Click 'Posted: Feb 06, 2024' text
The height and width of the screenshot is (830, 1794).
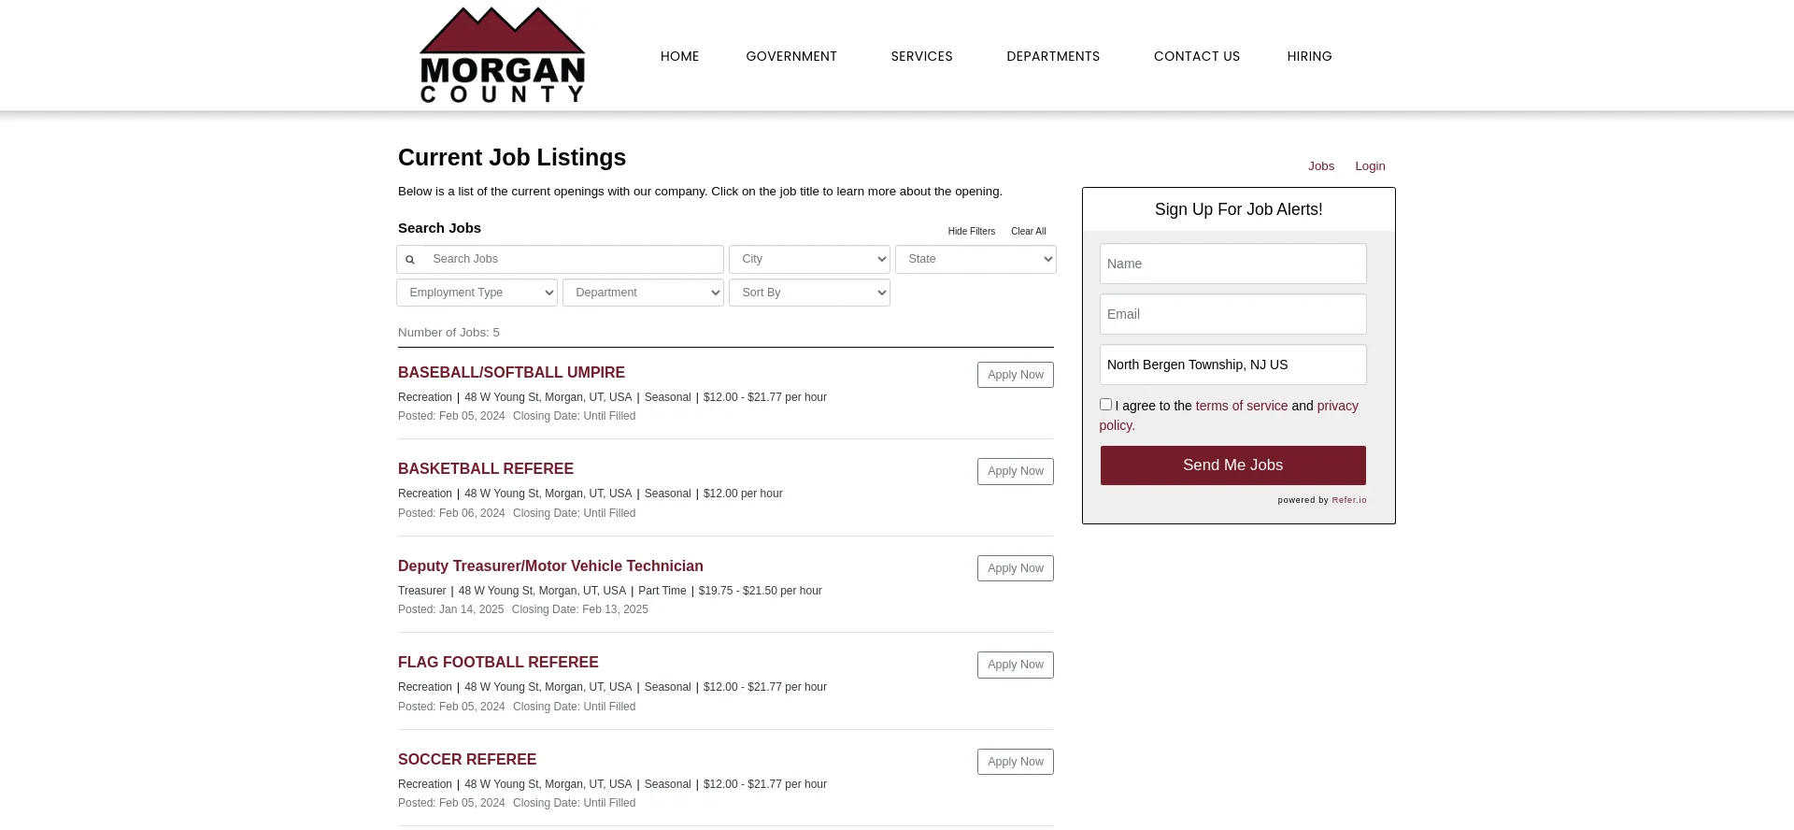tap(451, 513)
